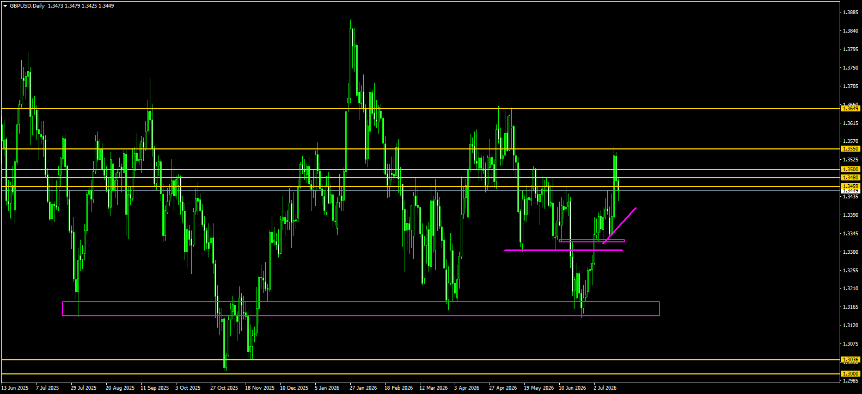Click the yellow 1.3036 price label
This screenshot has height=394, width=862.
[x=851, y=360]
